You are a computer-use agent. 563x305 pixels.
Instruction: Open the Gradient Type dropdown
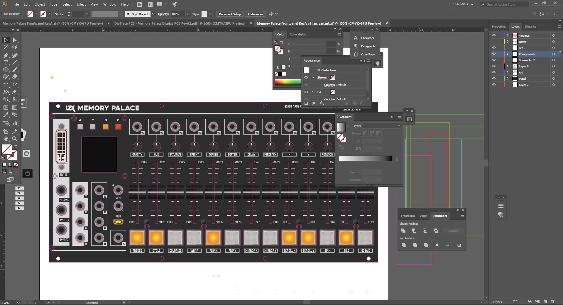pyautogui.click(x=381, y=126)
